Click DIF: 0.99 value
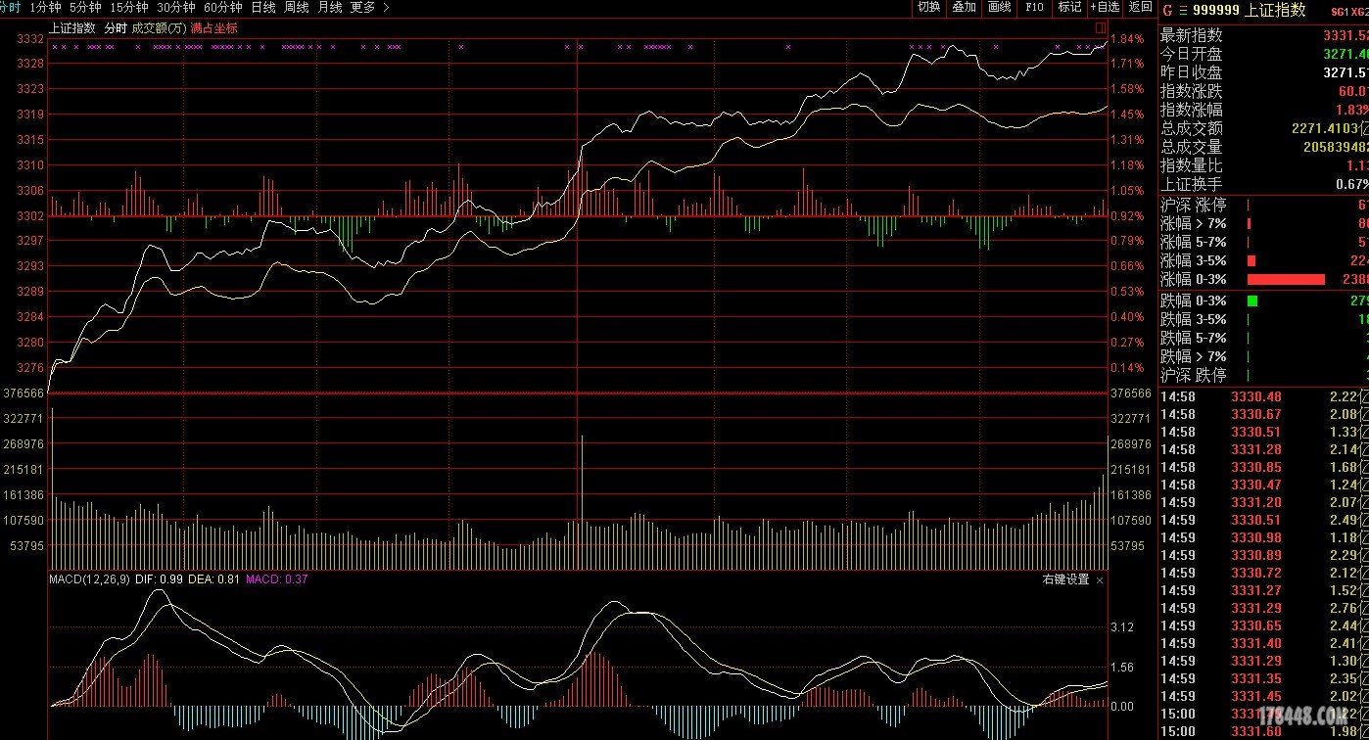The image size is (1369, 740). point(159,579)
